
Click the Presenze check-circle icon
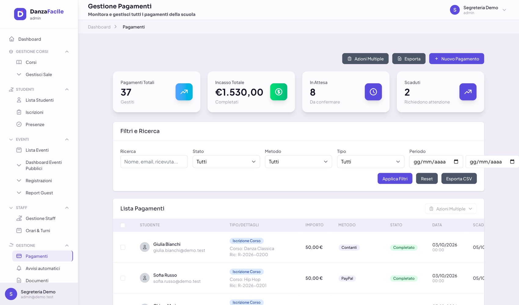coord(19,124)
